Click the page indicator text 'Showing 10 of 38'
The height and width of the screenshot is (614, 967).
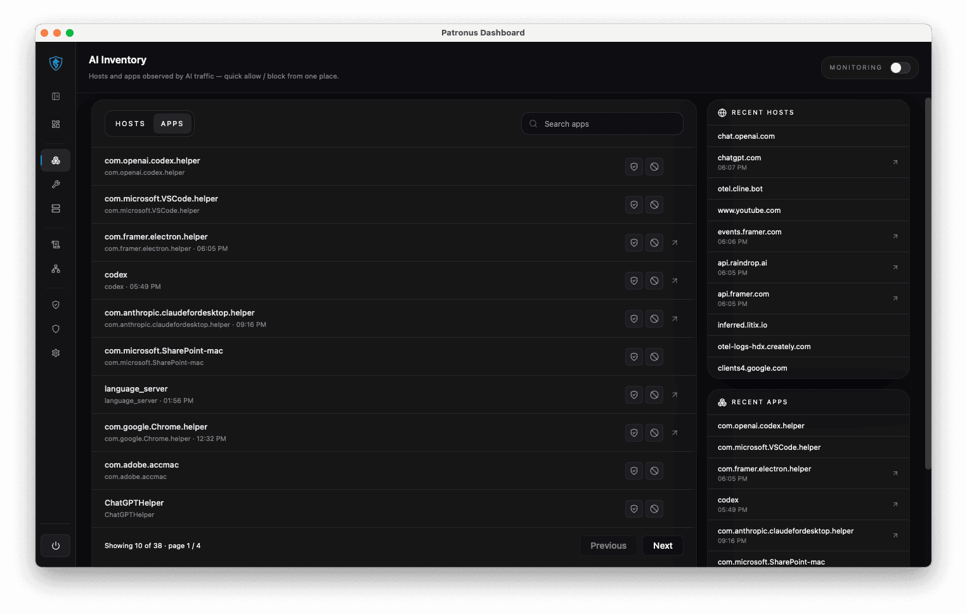pyautogui.click(x=133, y=546)
